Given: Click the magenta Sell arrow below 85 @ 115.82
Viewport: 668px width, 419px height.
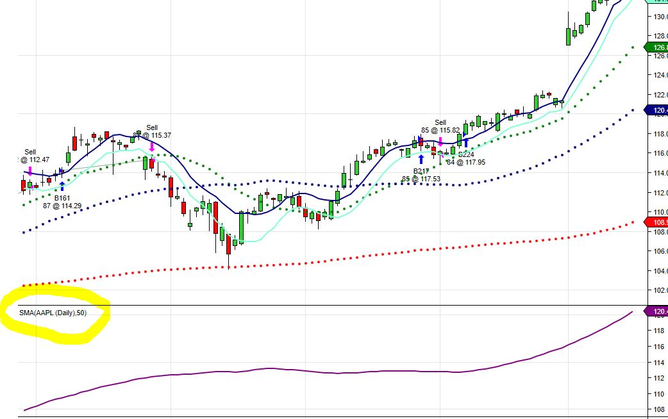Looking at the screenshot, I should pyautogui.click(x=440, y=142).
